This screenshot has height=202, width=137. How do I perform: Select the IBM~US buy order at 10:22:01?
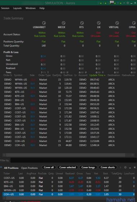[68, 129]
